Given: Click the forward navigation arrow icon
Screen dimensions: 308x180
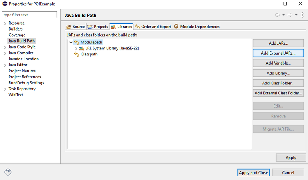Looking at the screenshot, I should pyautogui.click(x=290, y=15).
